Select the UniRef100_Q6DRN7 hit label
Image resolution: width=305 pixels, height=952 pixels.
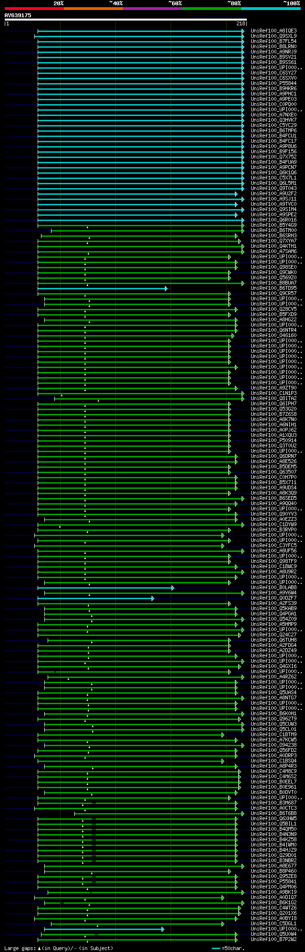tap(274, 456)
